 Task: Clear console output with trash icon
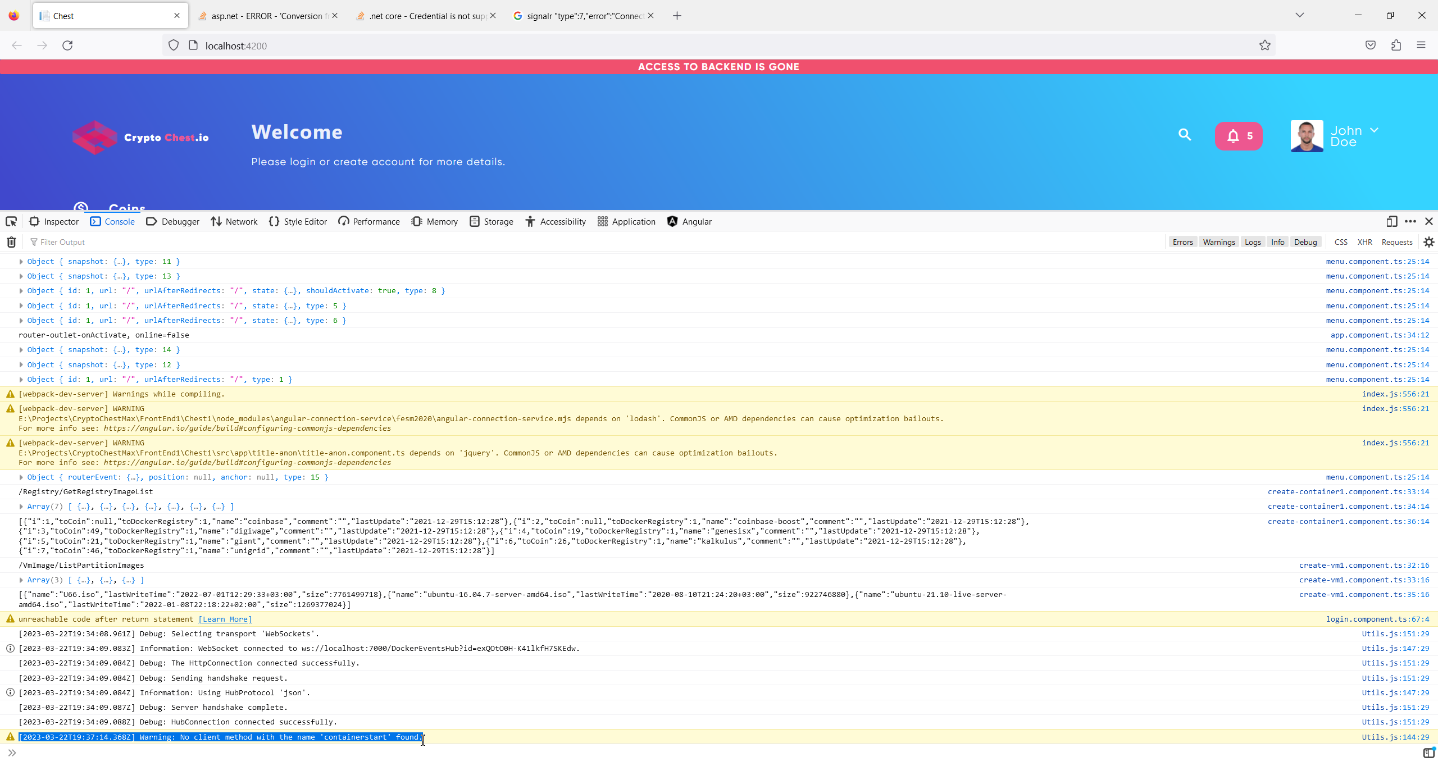click(x=11, y=242)
